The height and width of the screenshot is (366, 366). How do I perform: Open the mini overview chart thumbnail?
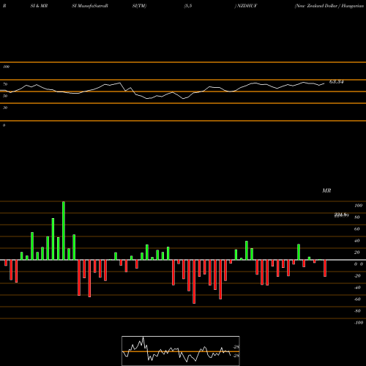pyautogui.click(x=181, y=351)
